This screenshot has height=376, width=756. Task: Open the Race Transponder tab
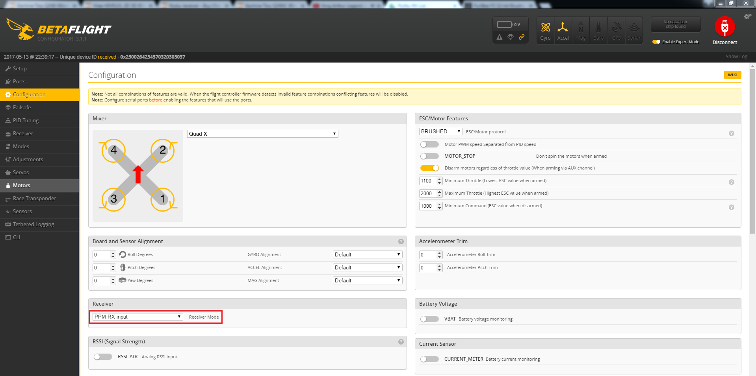(39, 198)
